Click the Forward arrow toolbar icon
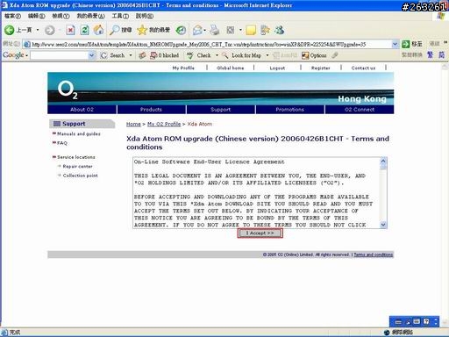The image size is (449, 337). (50, 30)
